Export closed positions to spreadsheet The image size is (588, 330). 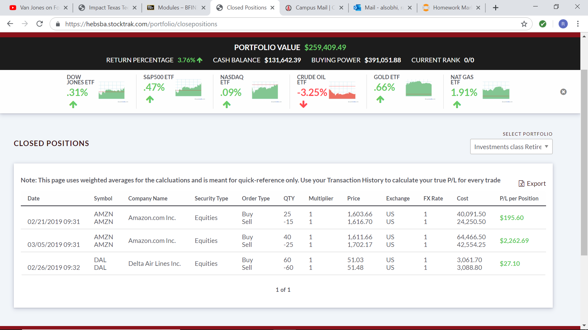click(x=532, y=183)
